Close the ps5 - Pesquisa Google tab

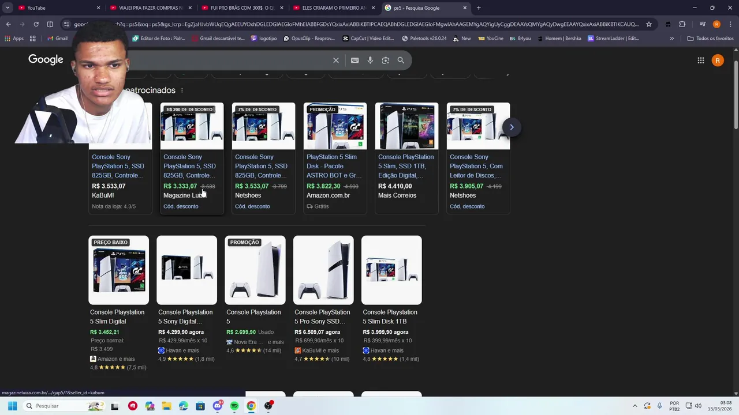[465, 7]
